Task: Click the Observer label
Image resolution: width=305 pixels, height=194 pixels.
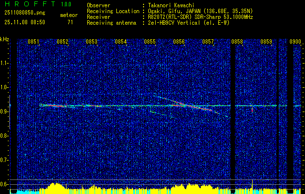Action: point(98,5)
